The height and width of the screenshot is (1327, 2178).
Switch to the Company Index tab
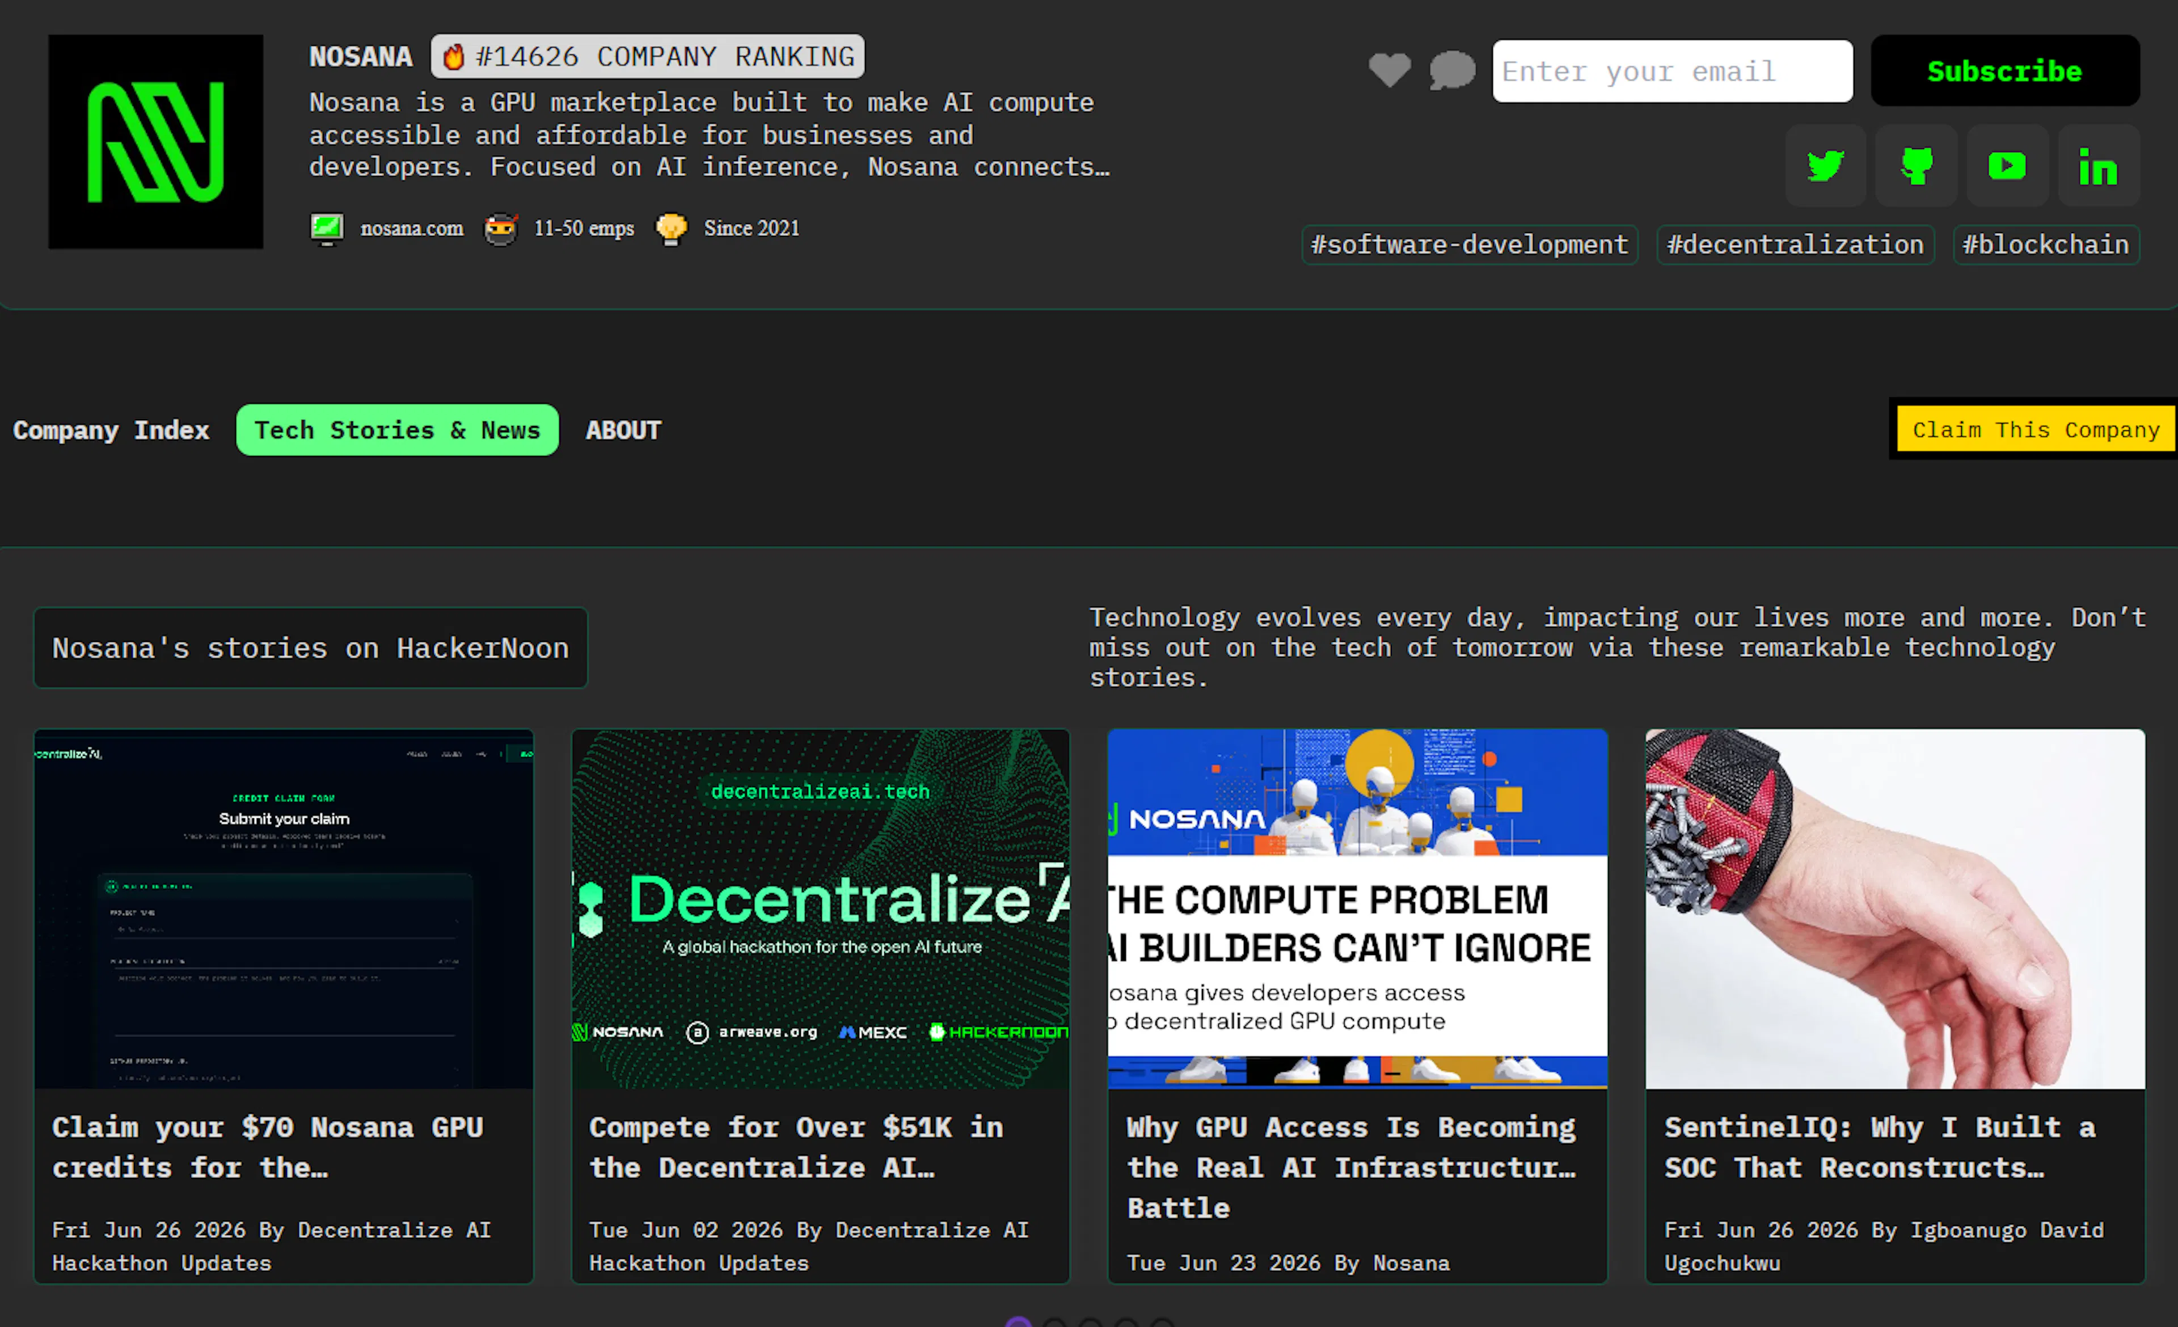(x=111, y=430)
